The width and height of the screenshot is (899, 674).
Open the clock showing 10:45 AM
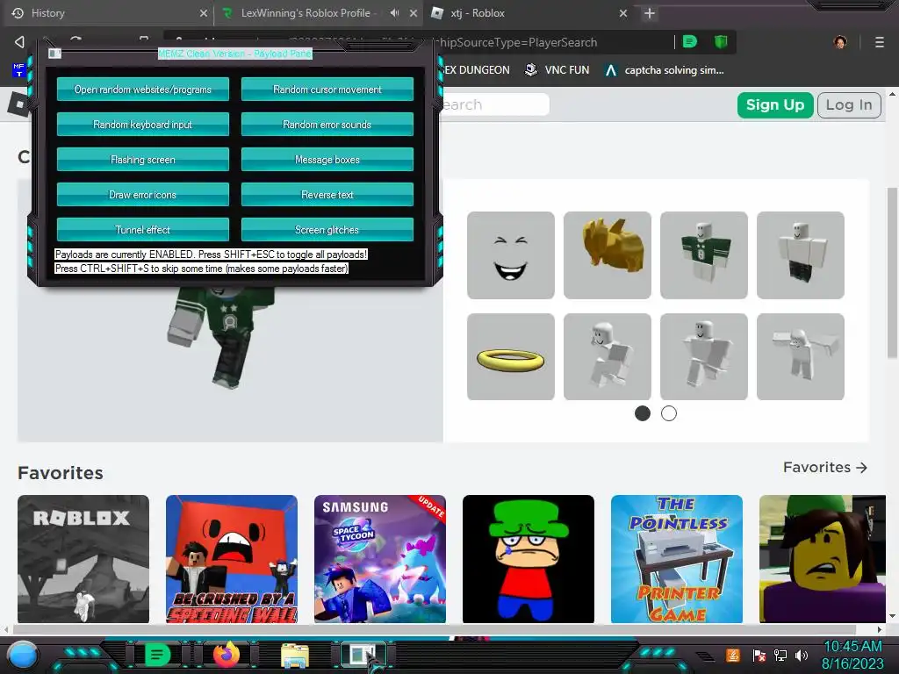(x=852, y=655)
